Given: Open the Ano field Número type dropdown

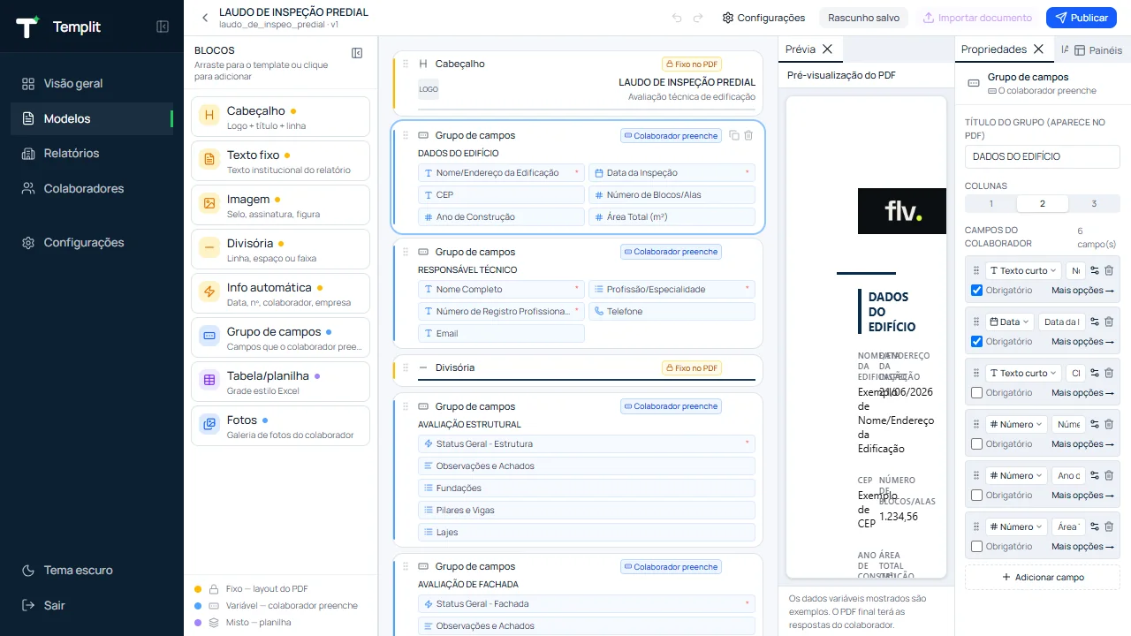Looking at the screenshot, I should 1016,476.
